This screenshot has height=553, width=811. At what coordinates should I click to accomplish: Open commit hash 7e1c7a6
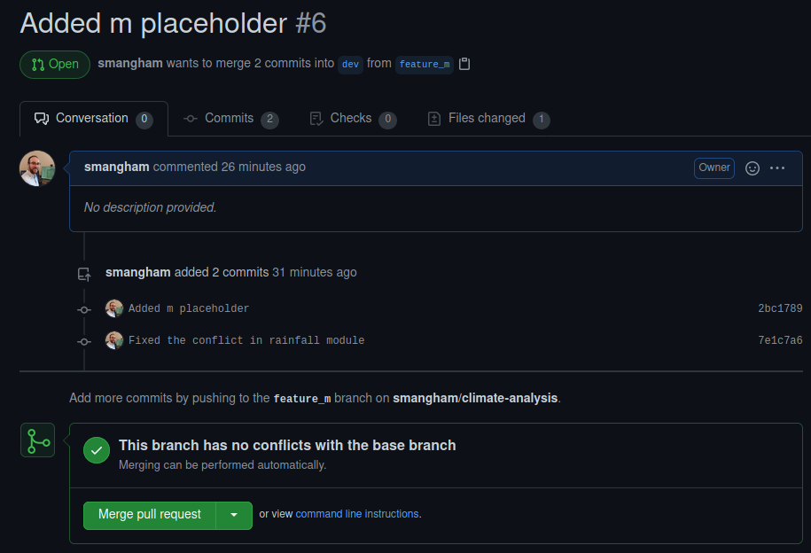[780, 340]
